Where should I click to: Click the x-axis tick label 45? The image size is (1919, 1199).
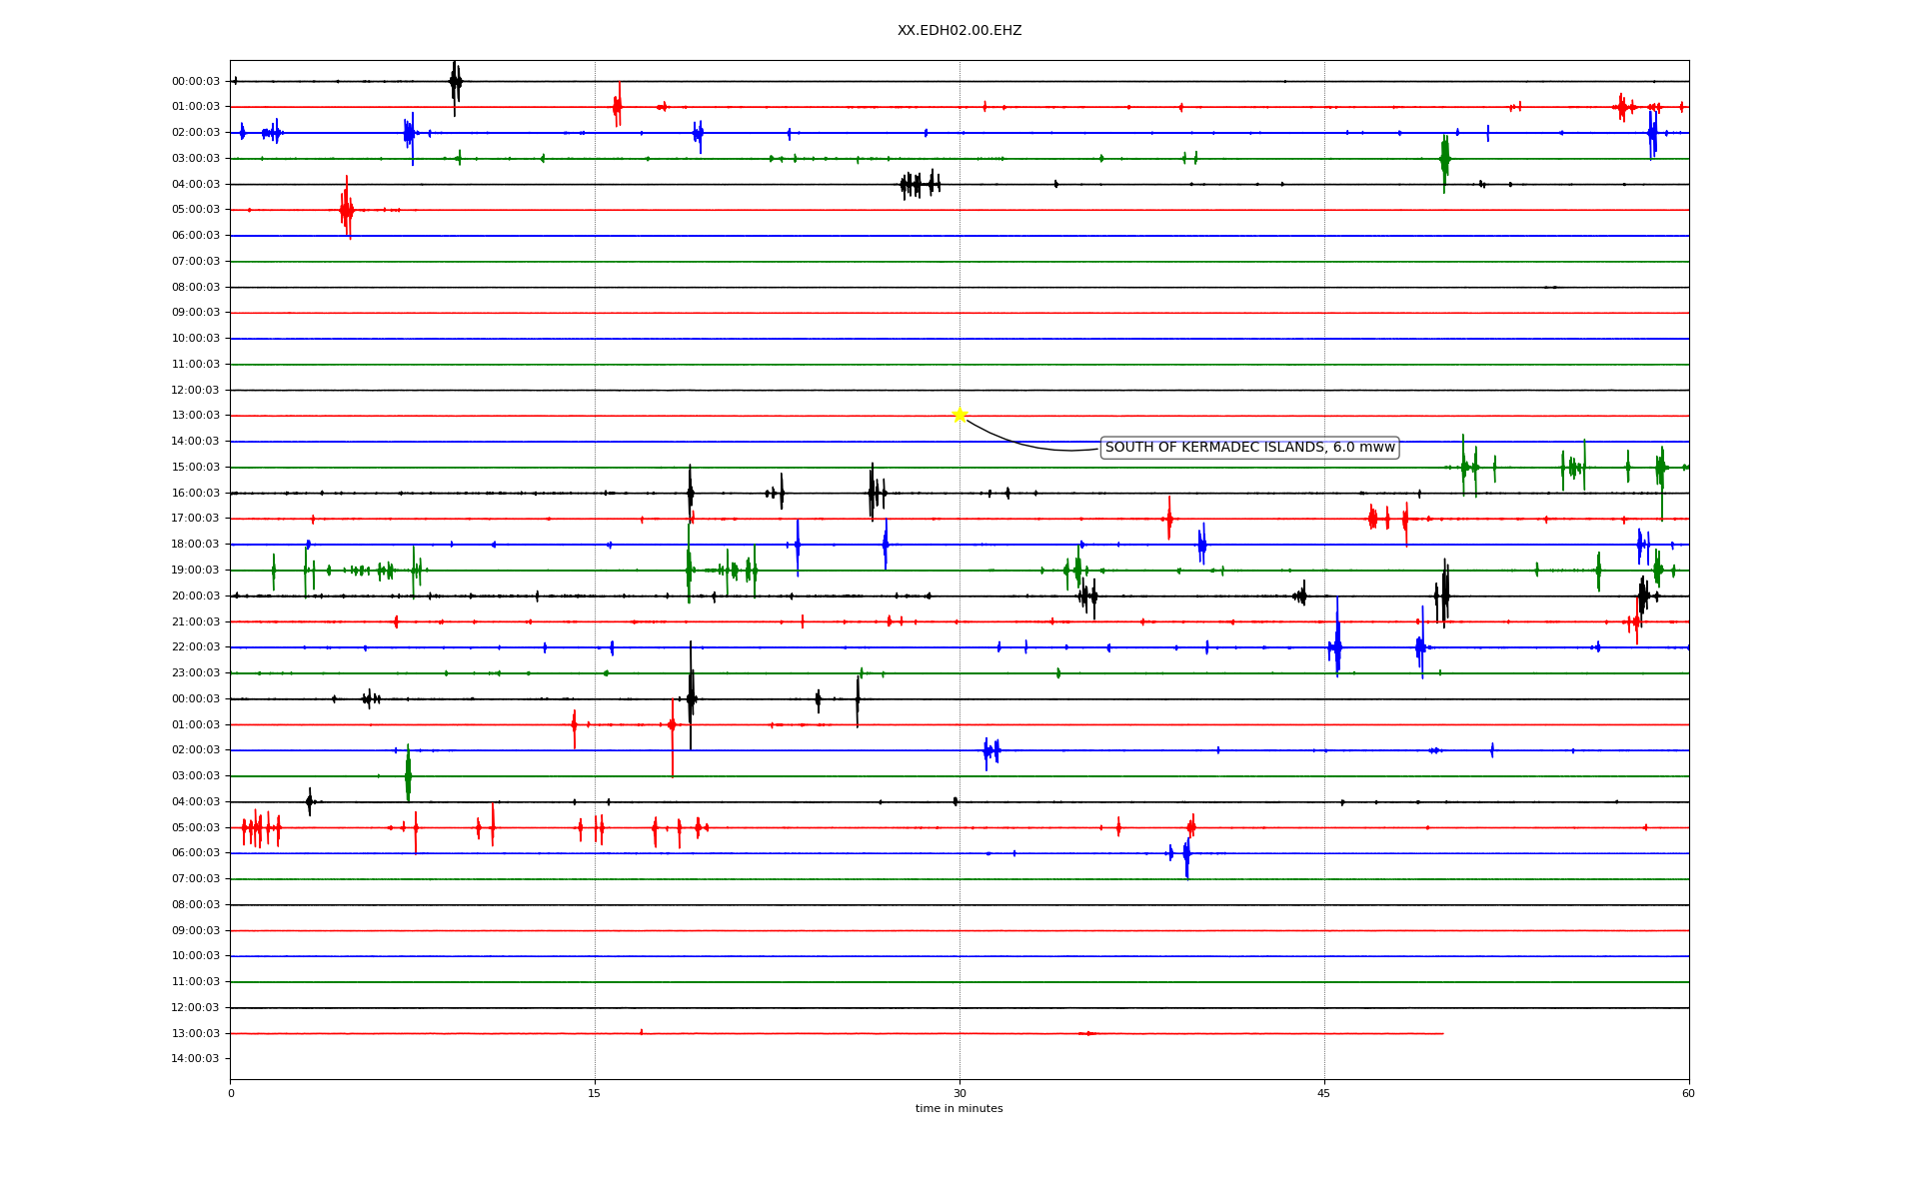(x=1324, y=1094)
